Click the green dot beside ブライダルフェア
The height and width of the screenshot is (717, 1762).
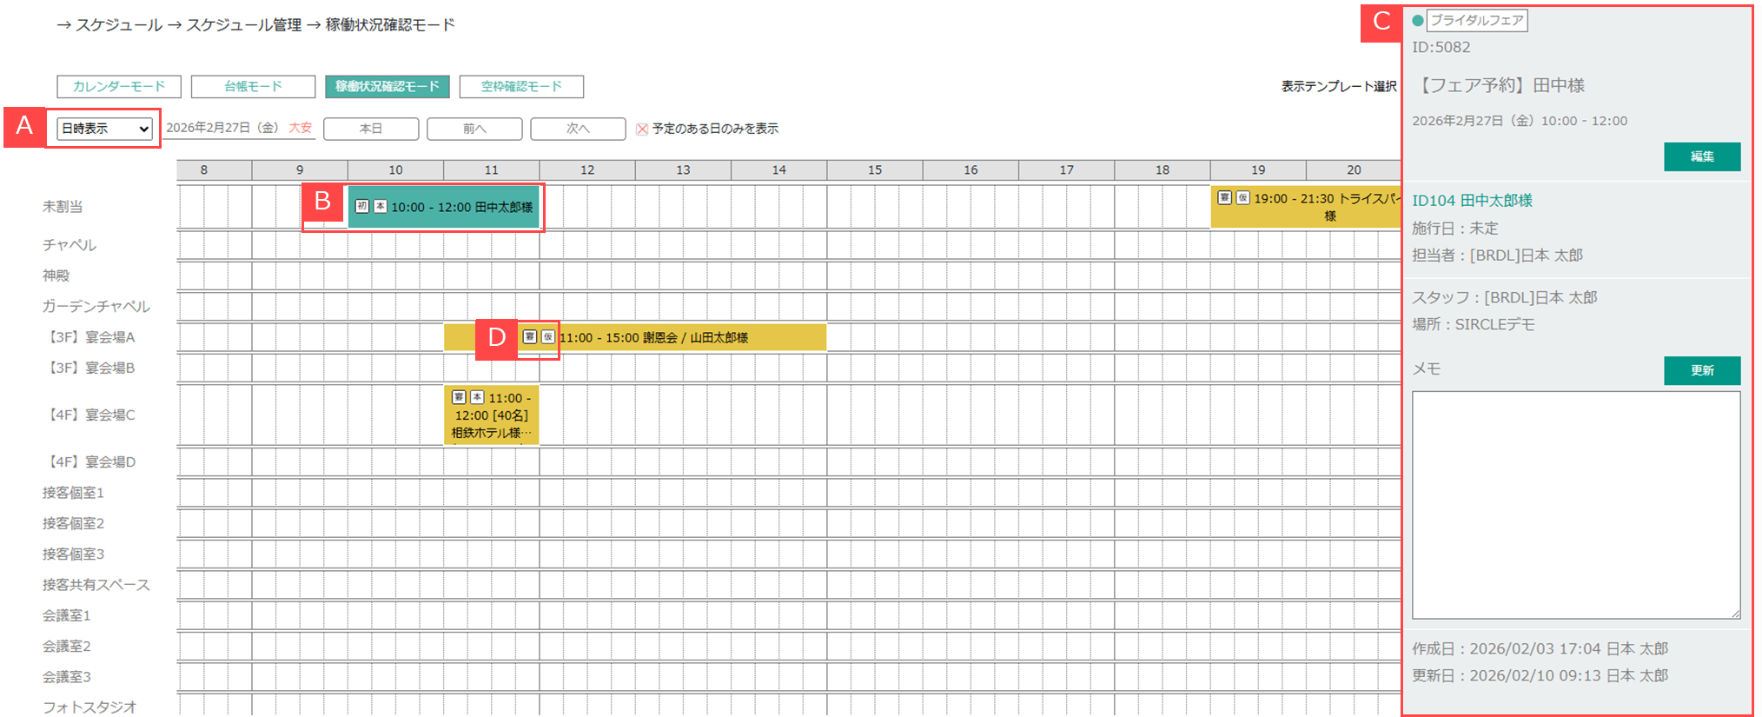(x=1418, y=21)
